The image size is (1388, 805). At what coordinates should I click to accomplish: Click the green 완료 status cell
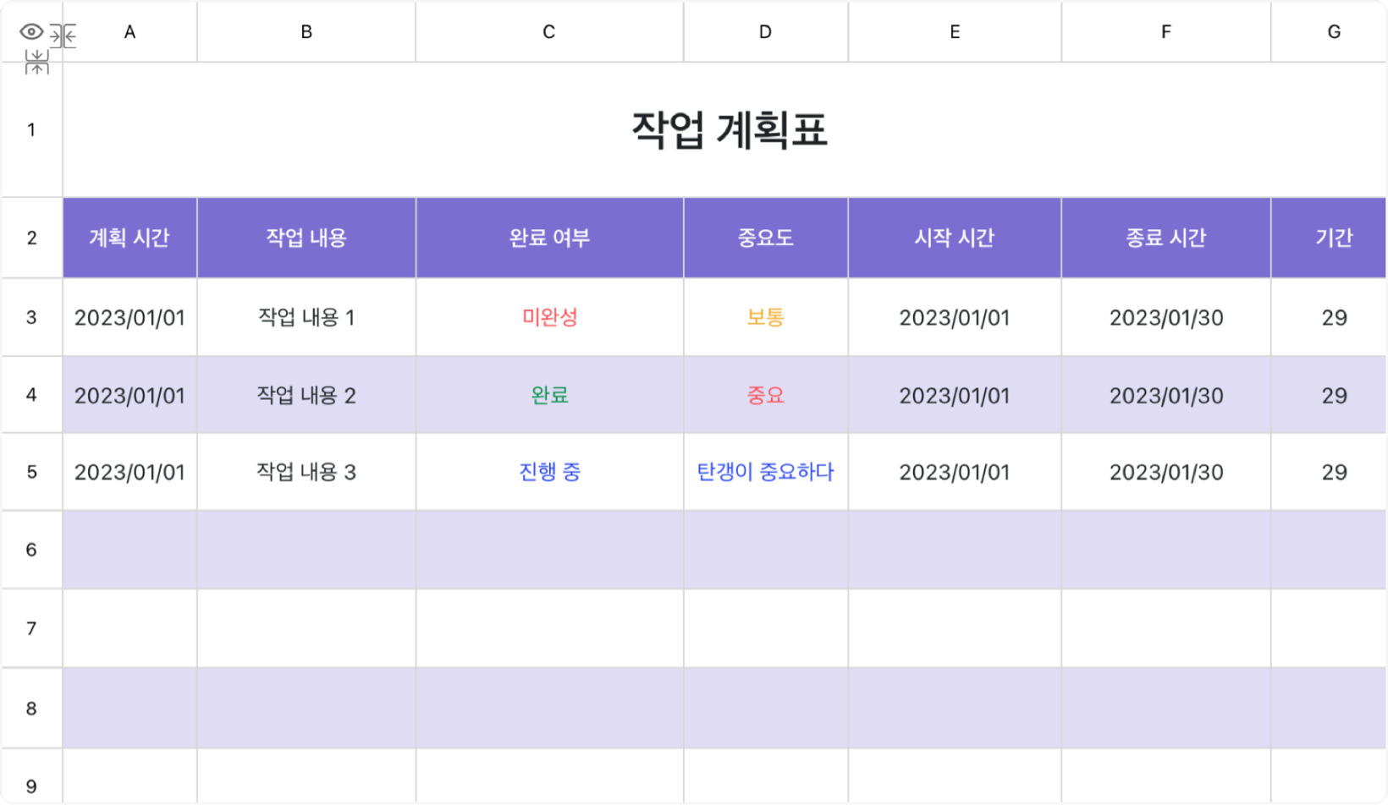(x=549, y=395)
